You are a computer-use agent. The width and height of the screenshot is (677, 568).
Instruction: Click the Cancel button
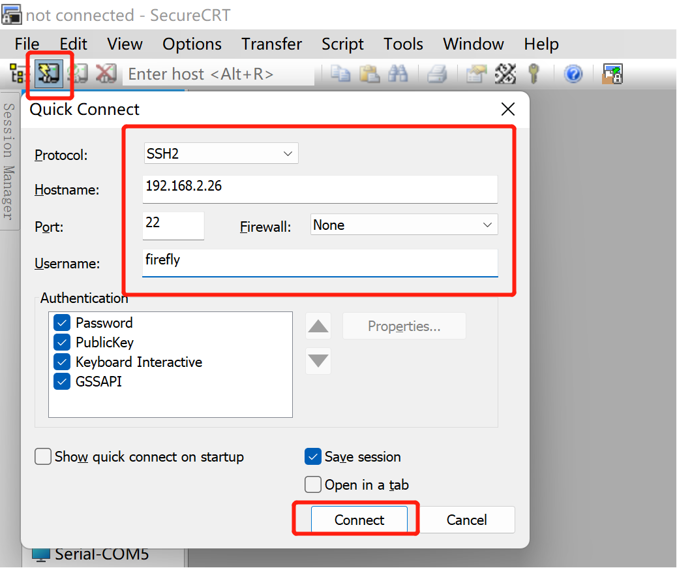[467, 520]
